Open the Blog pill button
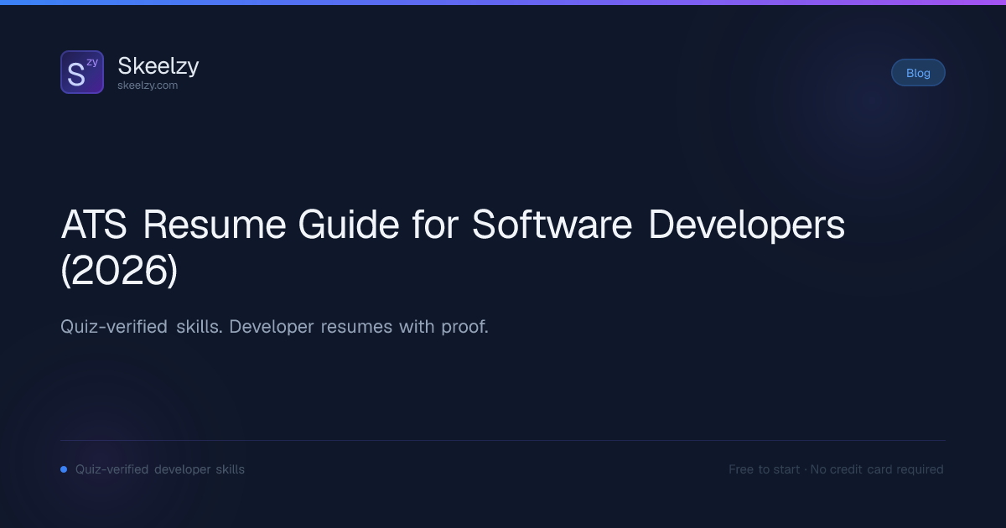This screenshot has width=1006, height=528. 918,73
